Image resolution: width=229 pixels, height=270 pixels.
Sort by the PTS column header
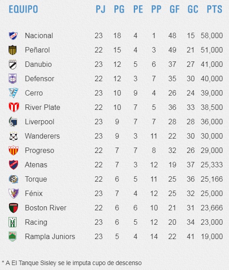[215, 9]
